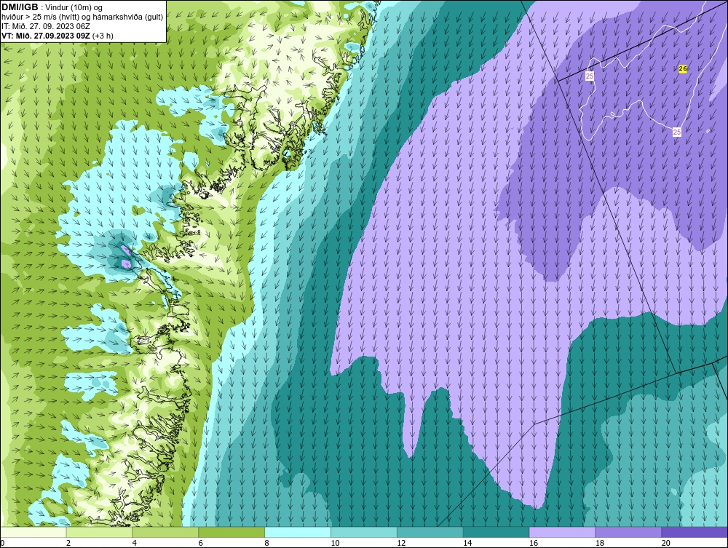Click the lower-right 25 contour label
Screen dimensions: 728x548
pos(677,132)
